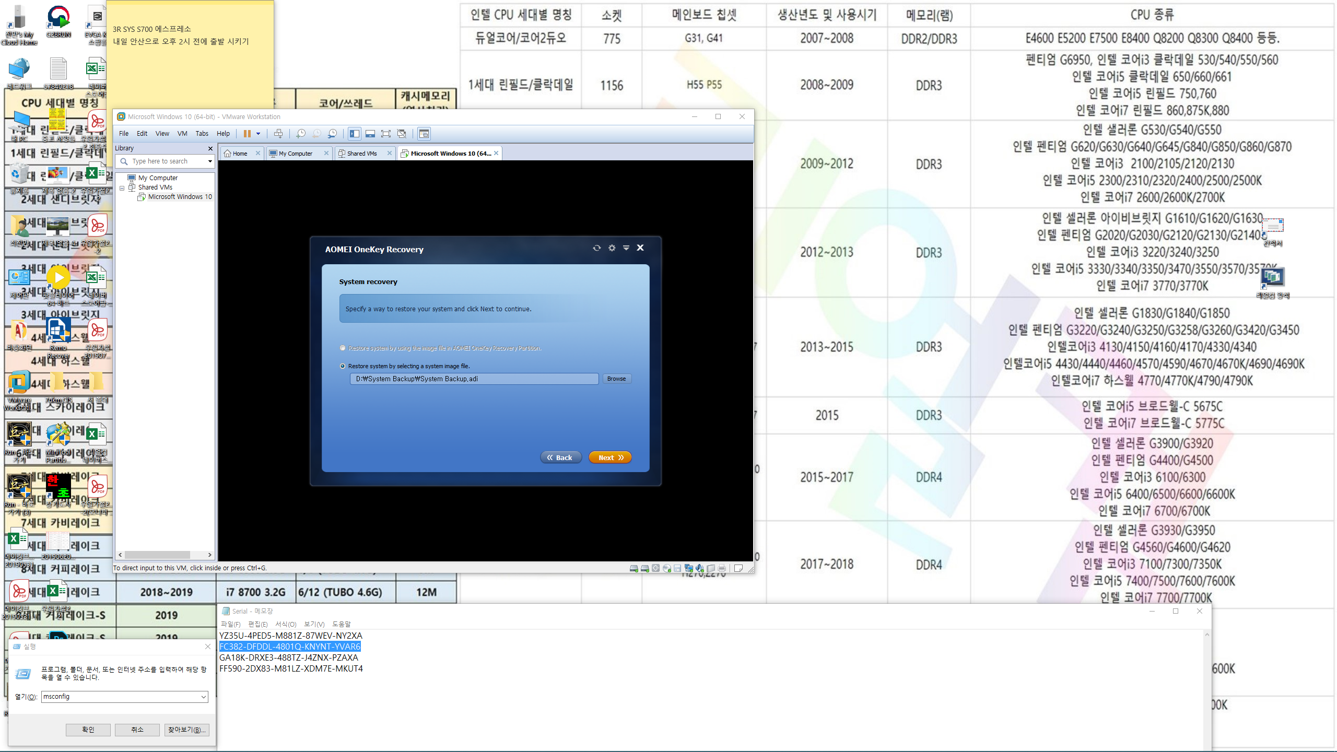Open the Help menu in VMware
This screenshot has width=1337, height=752.
pos(224,134)
